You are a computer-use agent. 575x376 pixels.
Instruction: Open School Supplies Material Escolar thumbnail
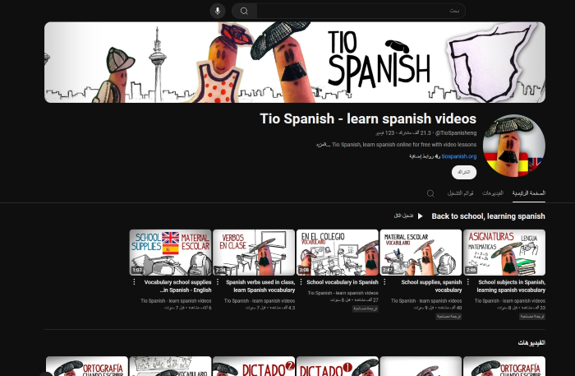click(171, 253)
